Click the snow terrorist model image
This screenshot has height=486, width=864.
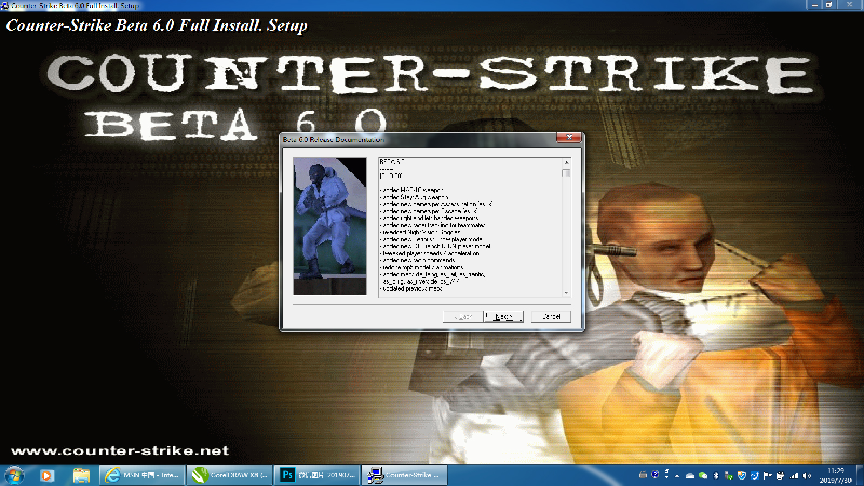tap(329, 226)
